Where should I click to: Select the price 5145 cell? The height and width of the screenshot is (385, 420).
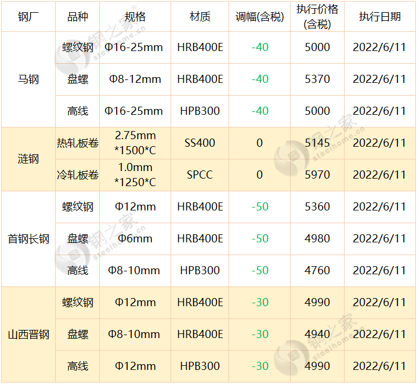[x=317, y=143]
